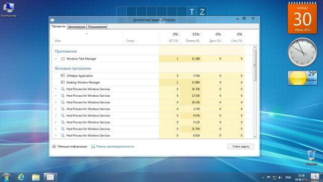The height and width of the screenshot is (182, 323).
Task: Expand the Windows Task Manager entry
Action: pos(56,59)
